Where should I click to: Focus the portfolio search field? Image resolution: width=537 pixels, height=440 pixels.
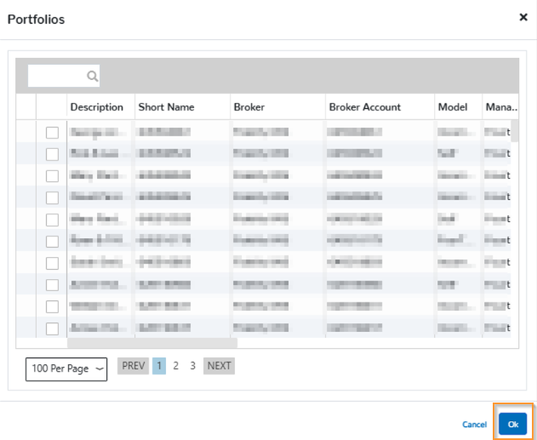pyautogui.click(x=64, y=76)
